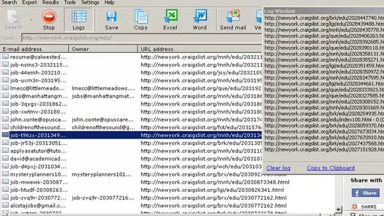Select the job-xwtmv-203180... row
Image resolution: width=384 pixels, height=216 pixels.
pyautogui.click(x=38, y=112)
